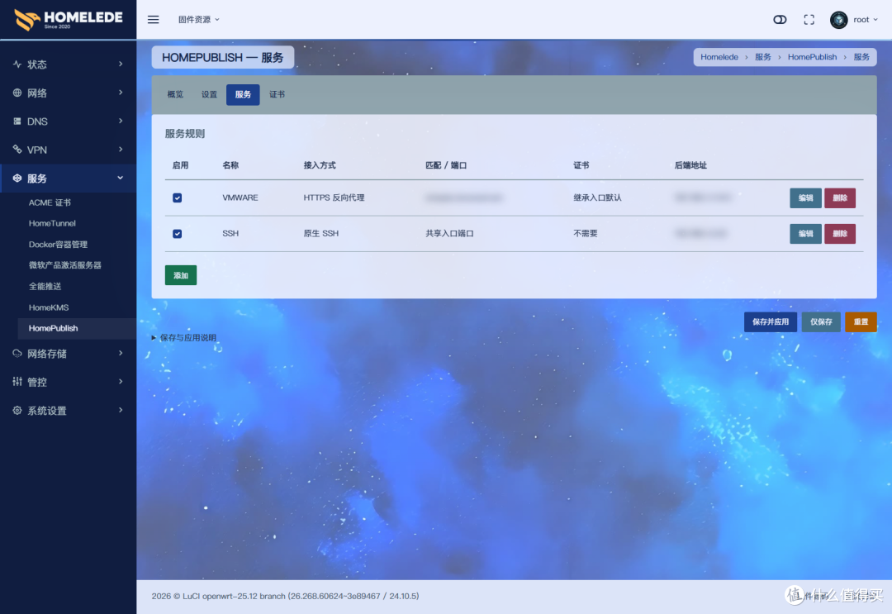This screenshot has height=614, width=892.
Task: Click the 网络 globe icon
Action: tap(17, 93)
